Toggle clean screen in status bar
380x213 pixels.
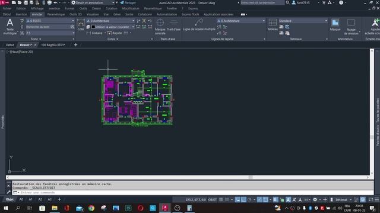click(370, 199)
